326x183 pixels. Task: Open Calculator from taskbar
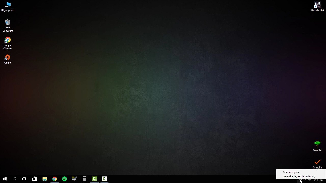[x=85, y=179]
